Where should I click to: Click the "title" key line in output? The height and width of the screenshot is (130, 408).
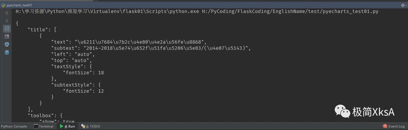pyautogui.click(x=37, y=29)
